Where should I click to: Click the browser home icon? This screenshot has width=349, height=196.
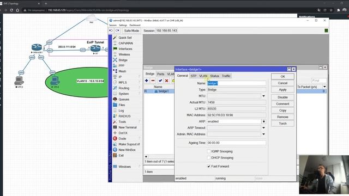tap(17, 10)
